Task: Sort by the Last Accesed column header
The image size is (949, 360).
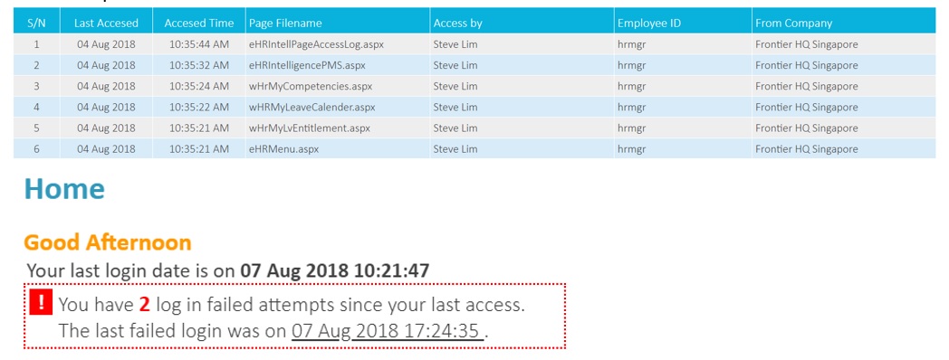Action: point(106,23)
